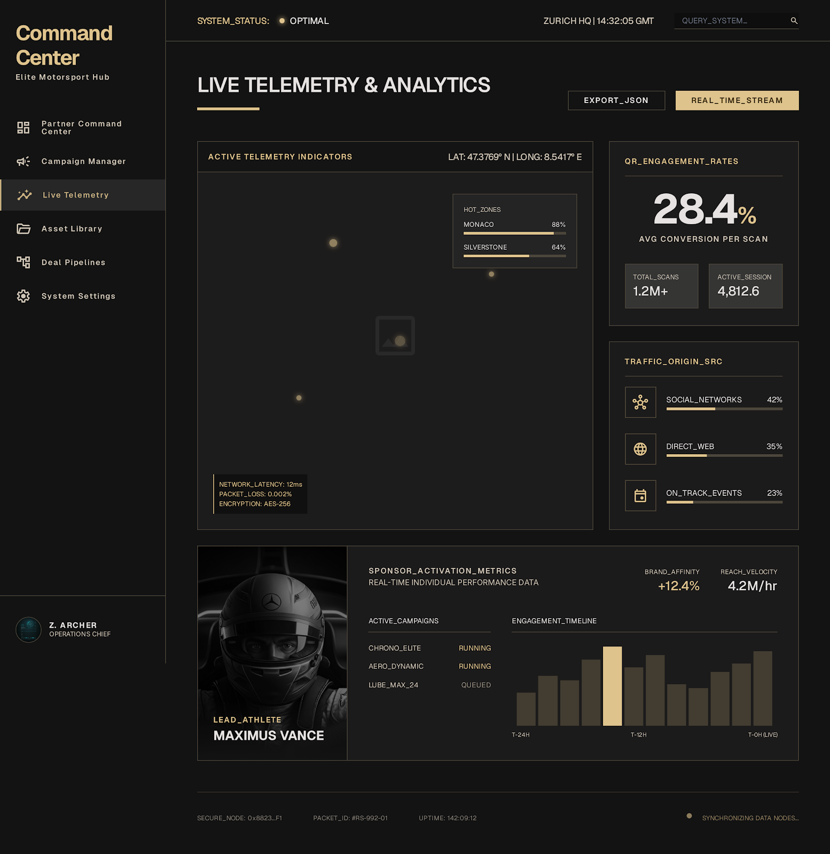
Task: Click the Asset Library folder icon
Action: [x=24, y=228]
